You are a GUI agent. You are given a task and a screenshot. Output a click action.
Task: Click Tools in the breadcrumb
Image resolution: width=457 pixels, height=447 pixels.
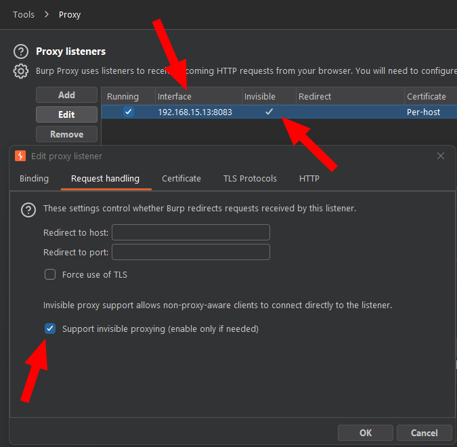tap(24, 15)
